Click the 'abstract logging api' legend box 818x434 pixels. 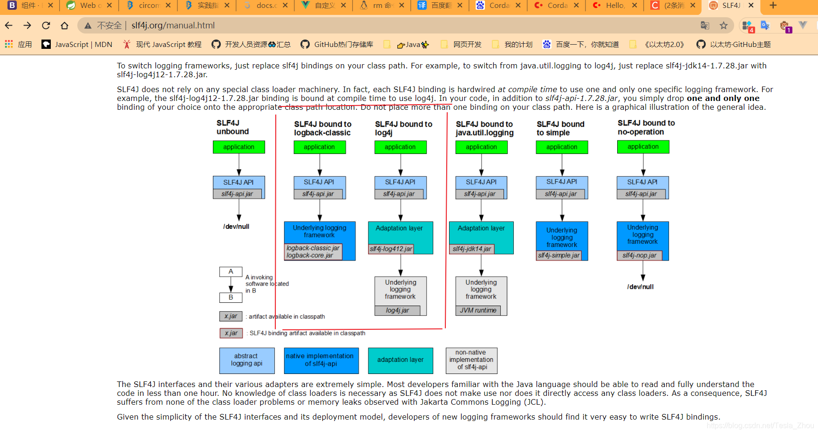click(x=247, y=361)
